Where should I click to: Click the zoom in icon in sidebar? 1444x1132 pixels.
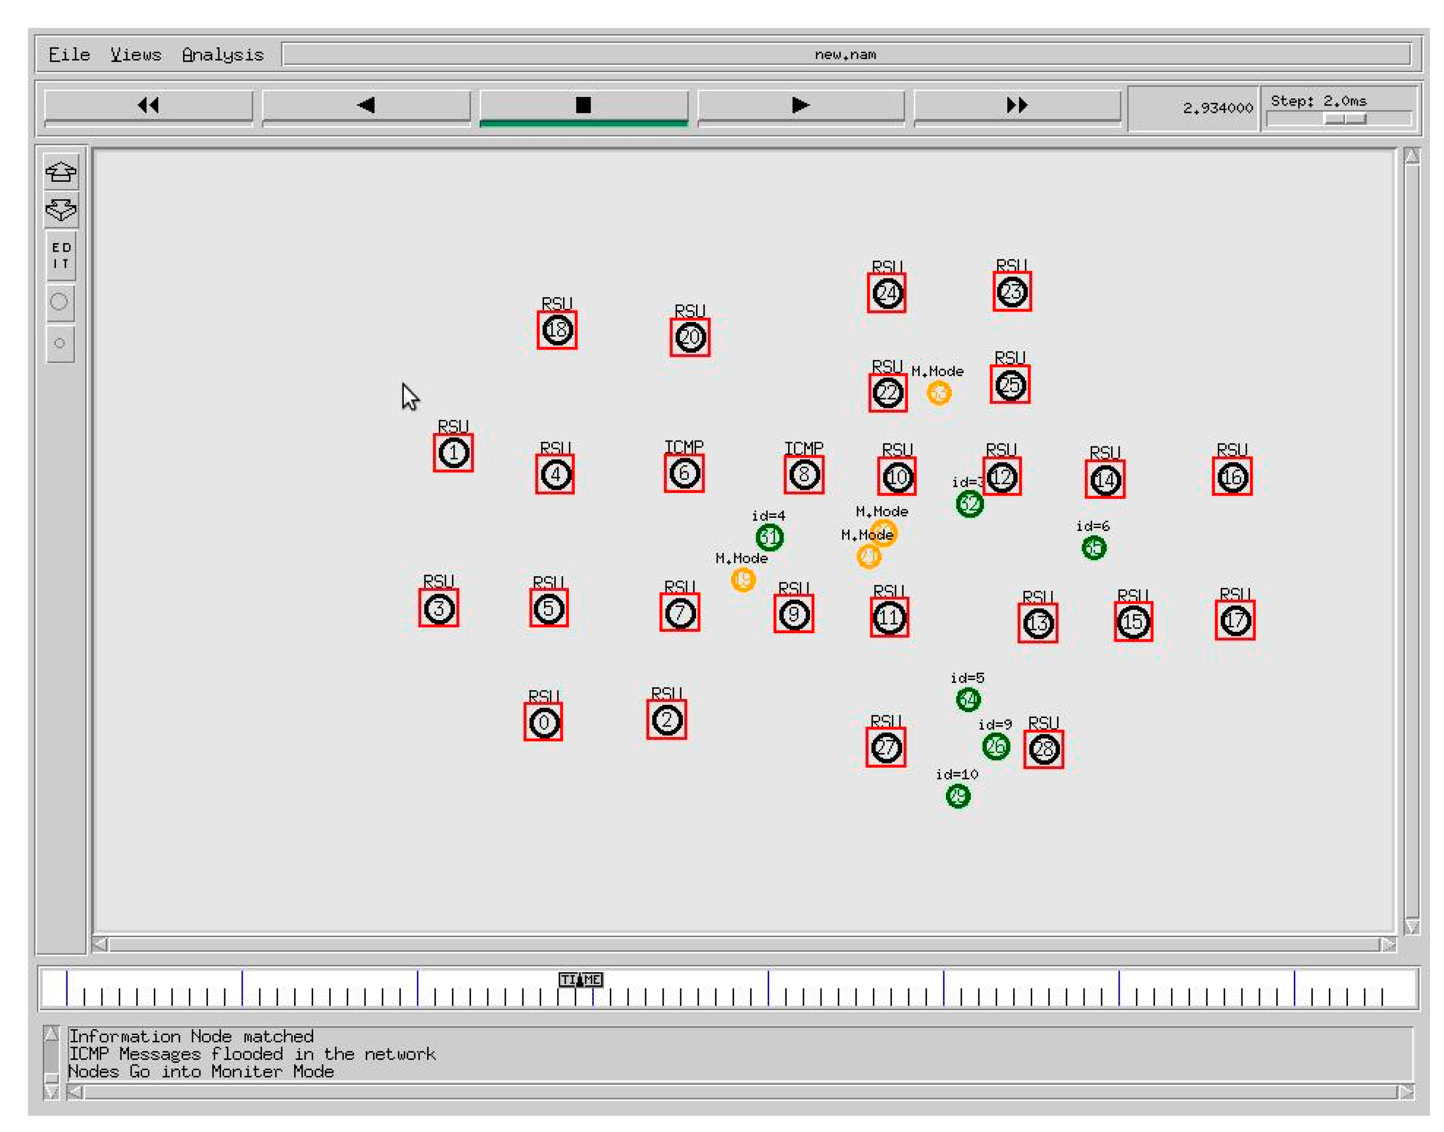(x=60, y=172)
